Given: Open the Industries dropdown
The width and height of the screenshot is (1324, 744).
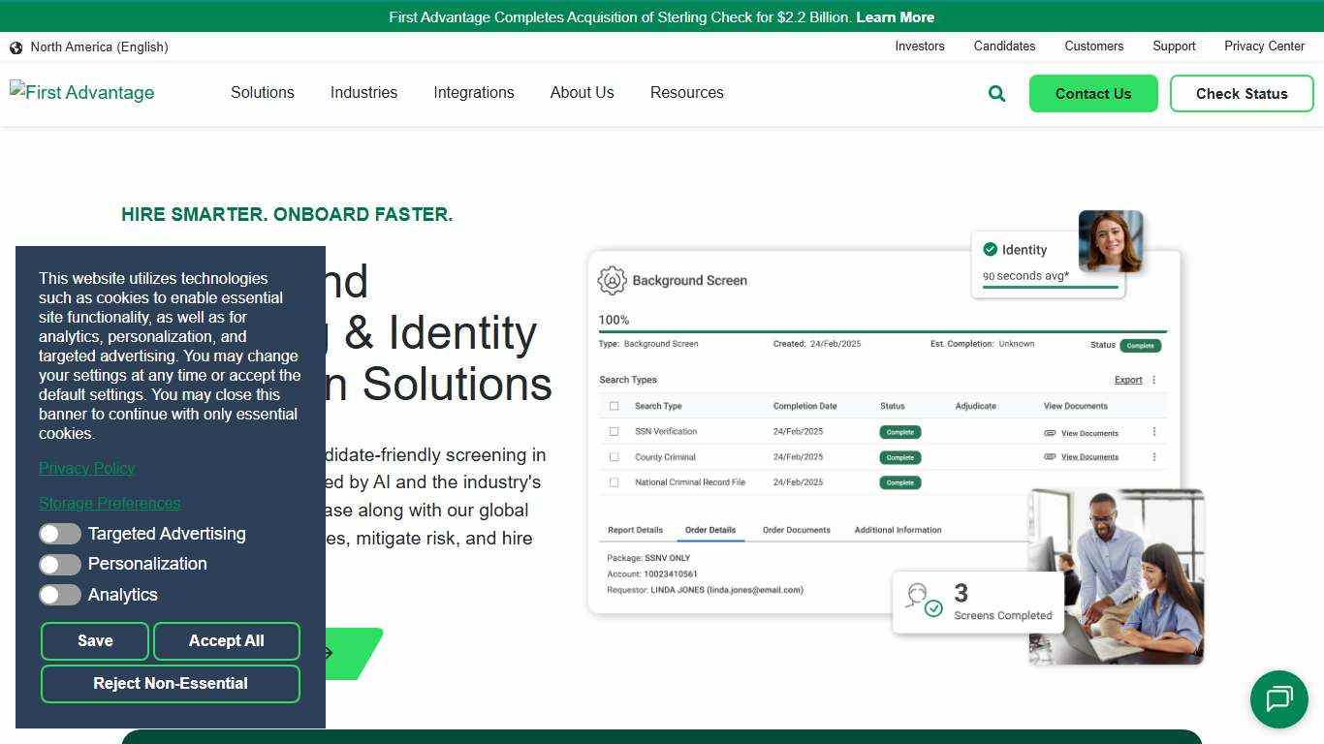Looking at the screenshot, I should click(363, 92).
